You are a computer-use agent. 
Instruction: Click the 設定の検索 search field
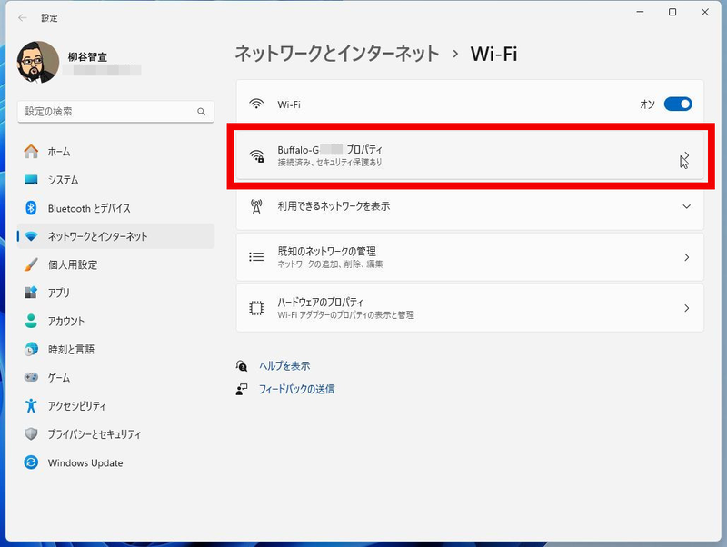pos(115,112)
